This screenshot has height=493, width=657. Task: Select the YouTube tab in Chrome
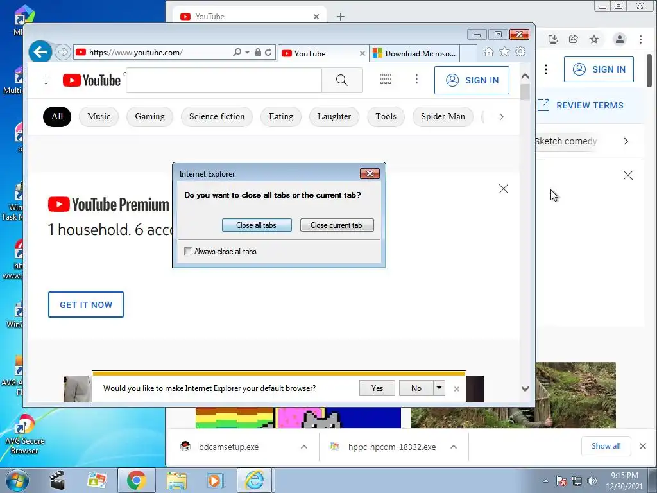point(249,17)
